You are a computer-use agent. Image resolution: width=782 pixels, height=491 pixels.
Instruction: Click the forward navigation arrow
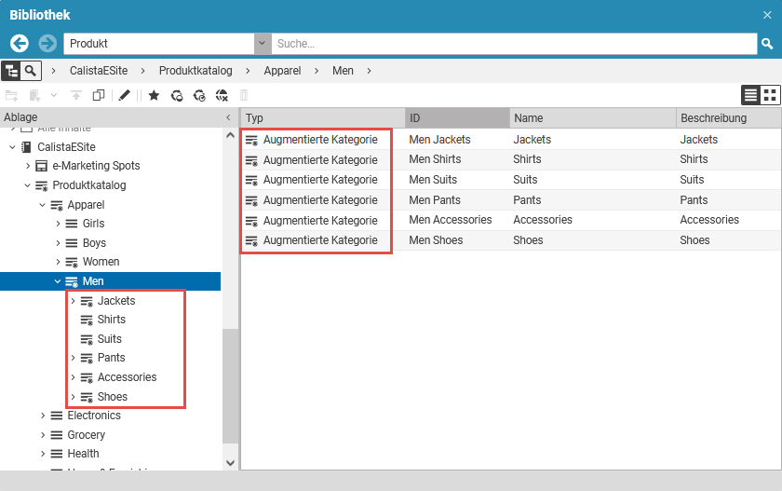47,44
